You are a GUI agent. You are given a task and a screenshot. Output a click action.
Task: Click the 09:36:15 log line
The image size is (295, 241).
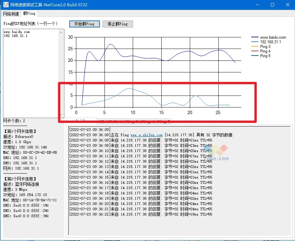click(141, 177)
